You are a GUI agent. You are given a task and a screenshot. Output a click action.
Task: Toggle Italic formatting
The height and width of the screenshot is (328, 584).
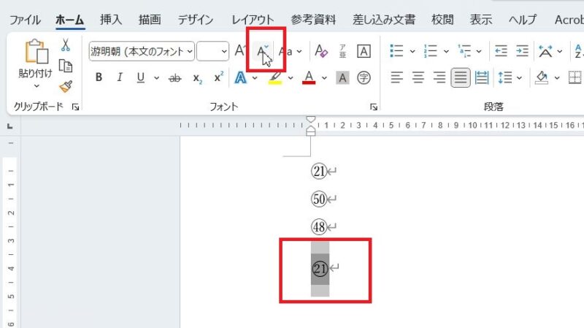[120, 77]
